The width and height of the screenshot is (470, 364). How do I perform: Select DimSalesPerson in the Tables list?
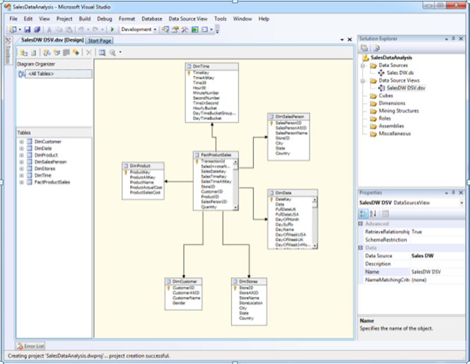tap(50, 162)
